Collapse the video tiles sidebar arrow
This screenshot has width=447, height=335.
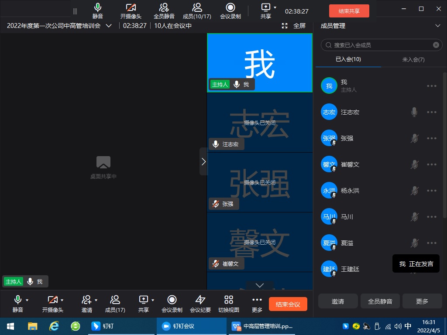(x=203, y=161)
